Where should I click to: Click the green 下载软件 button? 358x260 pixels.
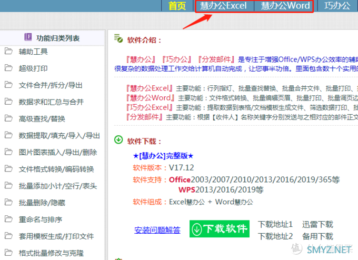[x=220, y=229]
